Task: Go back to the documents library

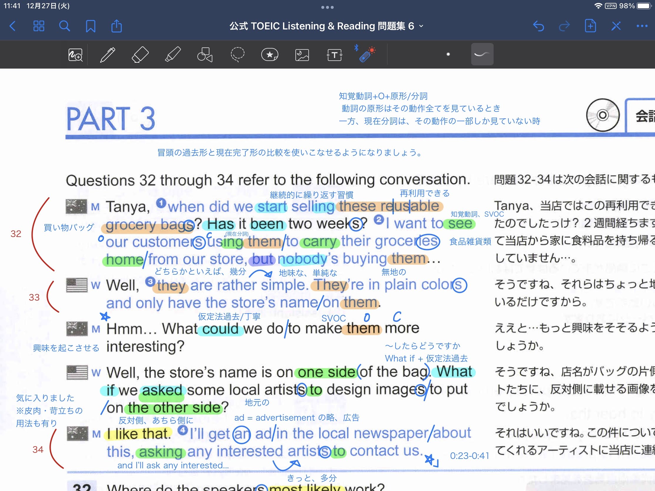Action: 13,26
